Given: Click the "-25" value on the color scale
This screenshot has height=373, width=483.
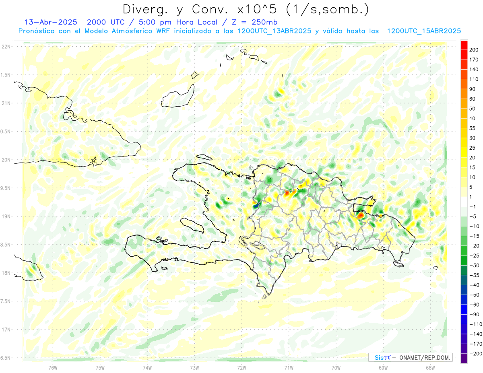Looking at the screenshot, I should (475, 256).
